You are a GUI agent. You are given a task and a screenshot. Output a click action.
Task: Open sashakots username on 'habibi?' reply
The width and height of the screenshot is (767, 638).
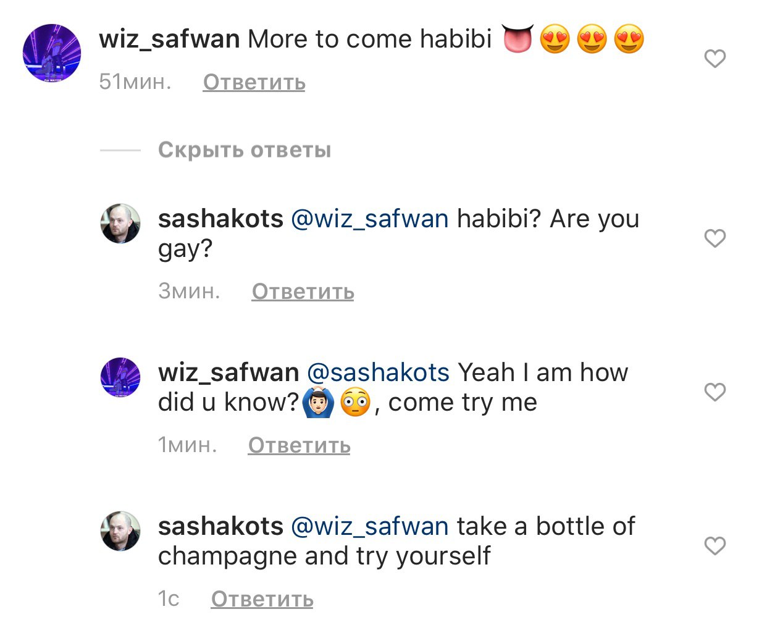220,219
